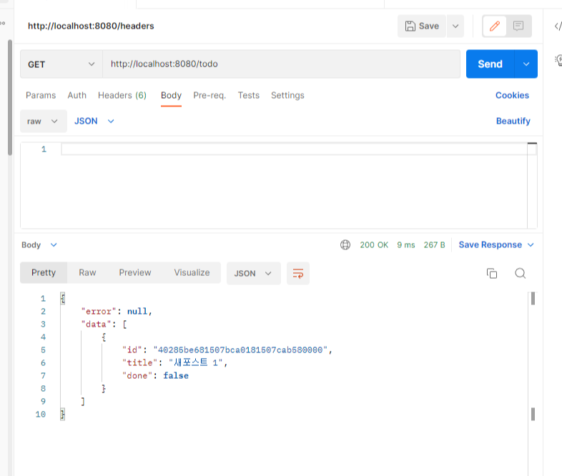
Task: Open the GET method dropdown
Action: tap(61, 64)
